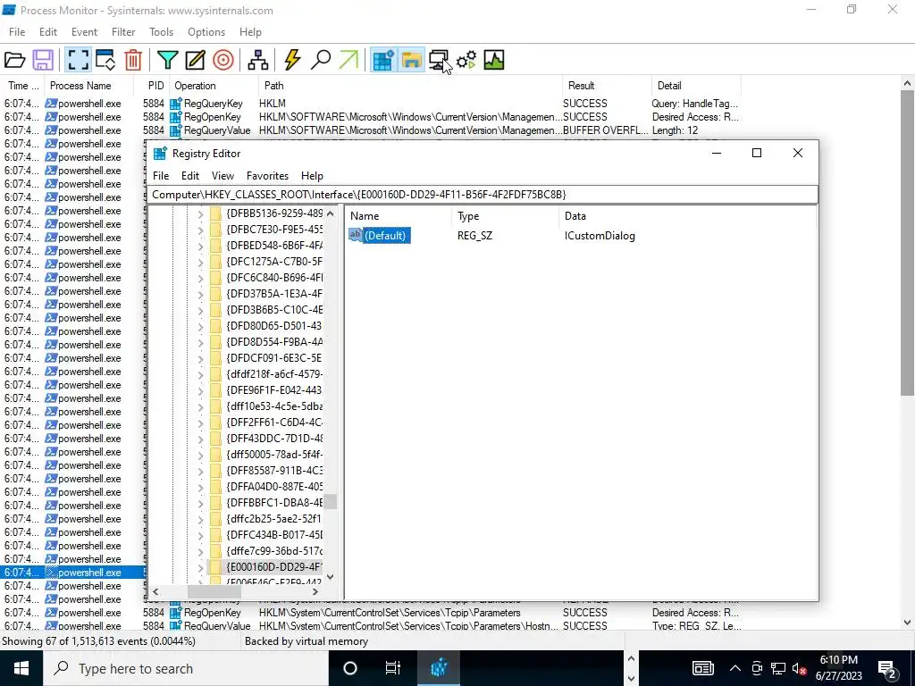Open Process Monitor Edit menu
Viewport: 915px width, 686px height.
tap(48, 32)
